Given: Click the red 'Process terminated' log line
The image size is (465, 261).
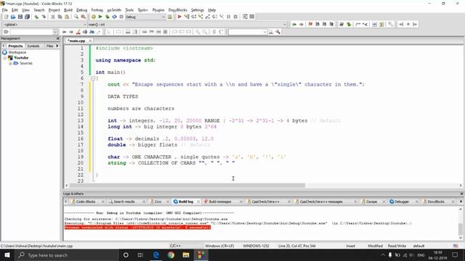Looking at the screenshot, I should point(137,228).
